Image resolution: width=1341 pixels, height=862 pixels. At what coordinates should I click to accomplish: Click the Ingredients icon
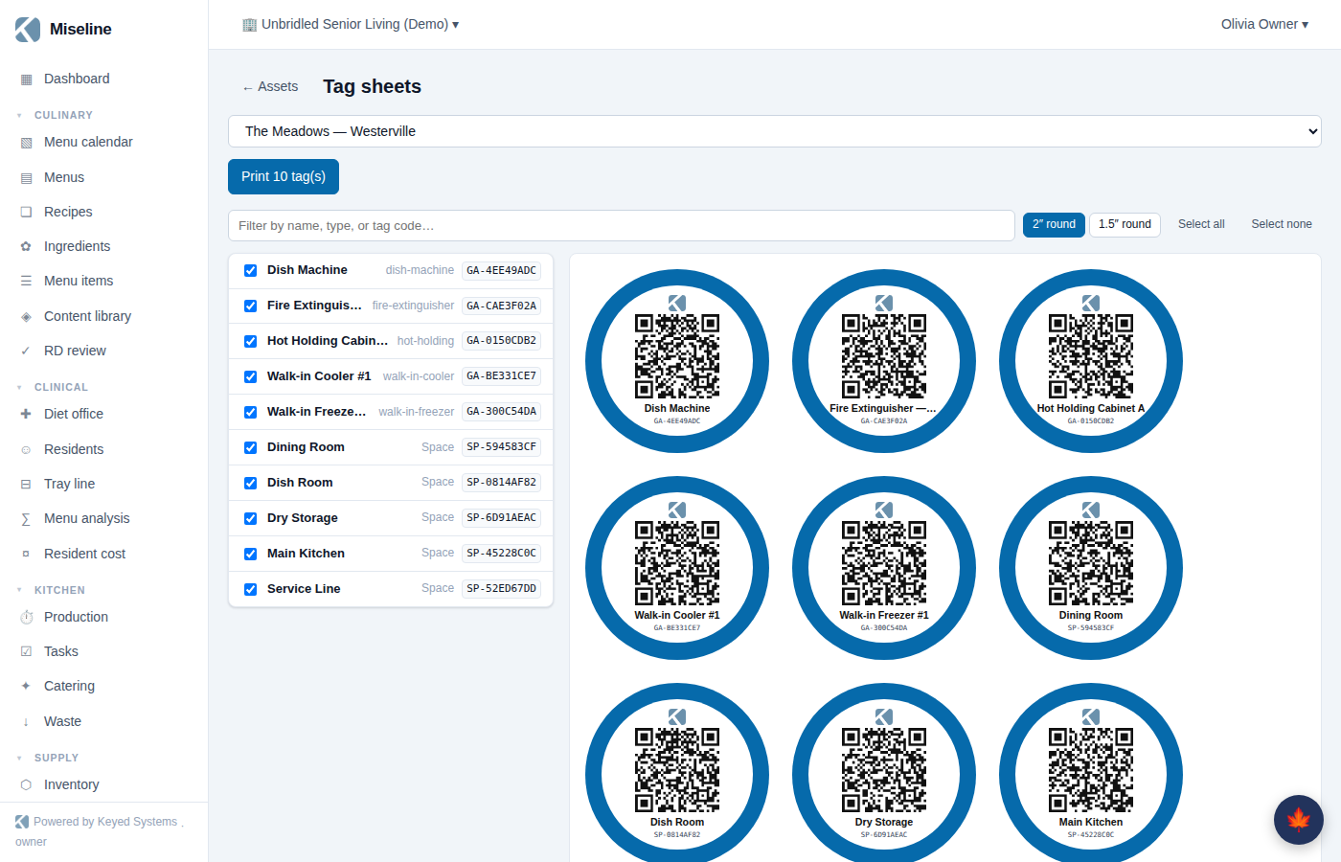point(26,247)
